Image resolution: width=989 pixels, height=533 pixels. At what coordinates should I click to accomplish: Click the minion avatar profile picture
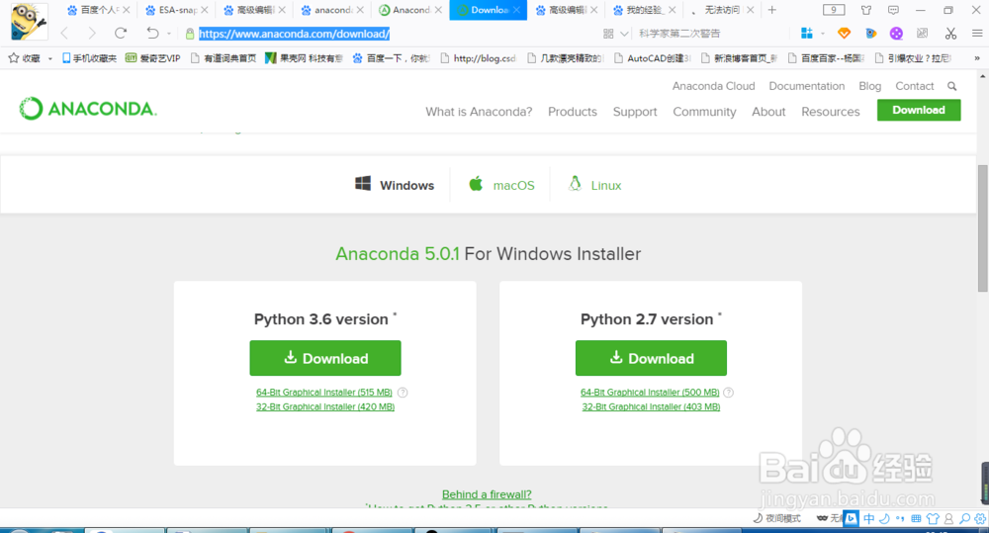(x=29, y=22)
